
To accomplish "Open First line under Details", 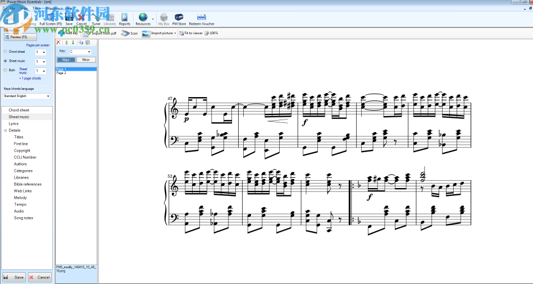I will (21, 144).
